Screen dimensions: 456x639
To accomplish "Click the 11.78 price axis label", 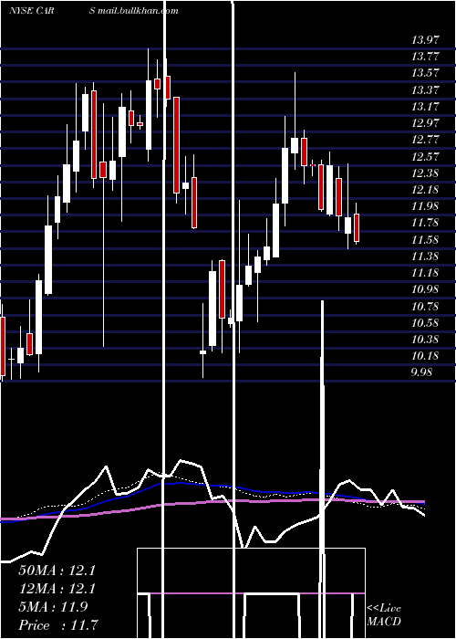I will point(425,223).
